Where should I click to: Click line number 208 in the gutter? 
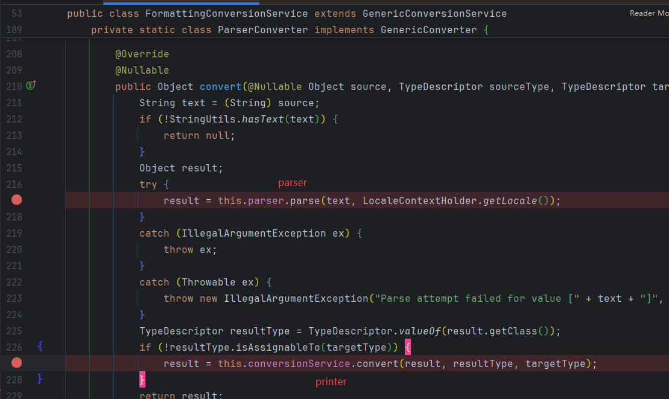(14, 54)
